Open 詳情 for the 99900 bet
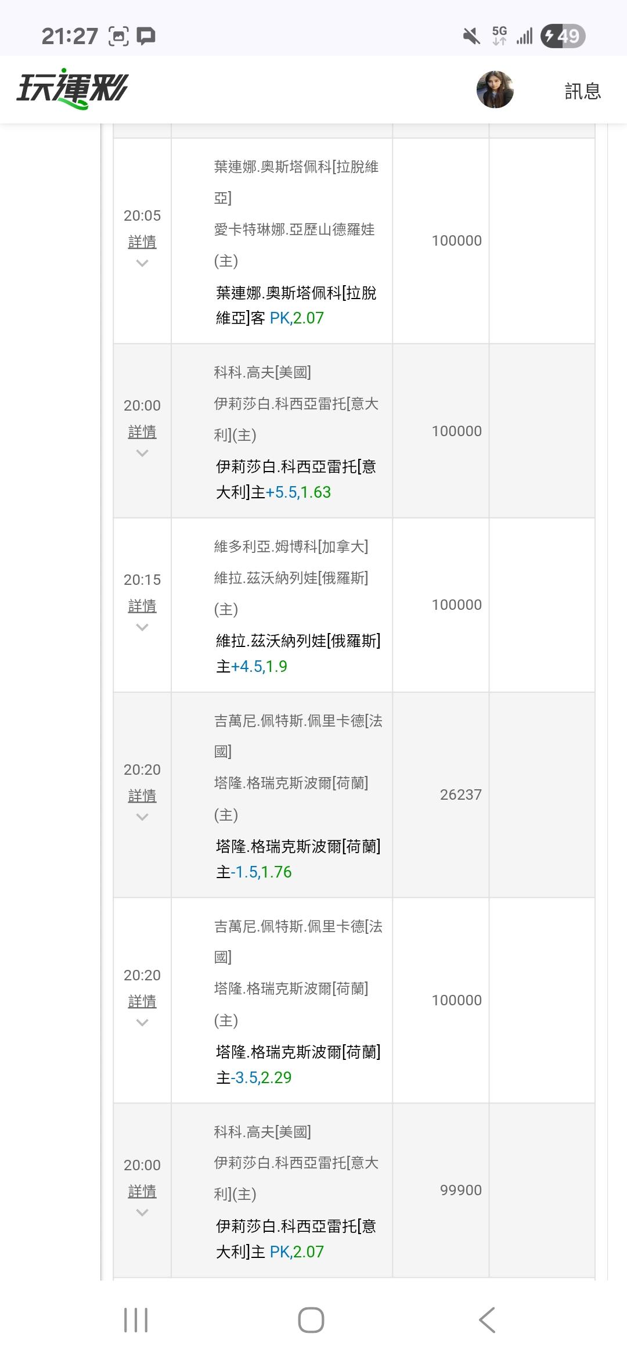627x1359 pixels. point(142,1191)
